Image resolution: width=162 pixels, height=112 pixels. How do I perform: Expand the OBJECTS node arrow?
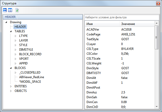point(11,91)
